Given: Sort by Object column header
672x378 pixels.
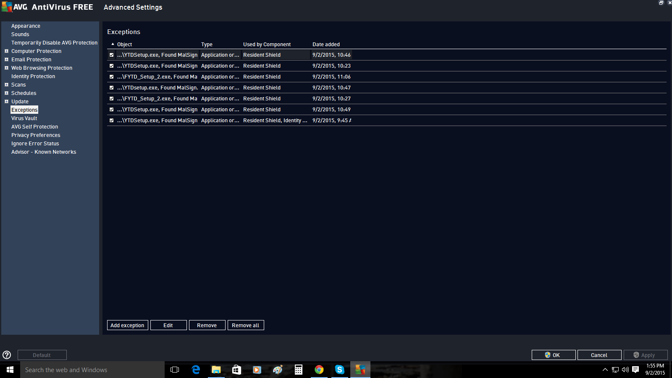Looking at the screenshot, I should click(x=124, y=45).
